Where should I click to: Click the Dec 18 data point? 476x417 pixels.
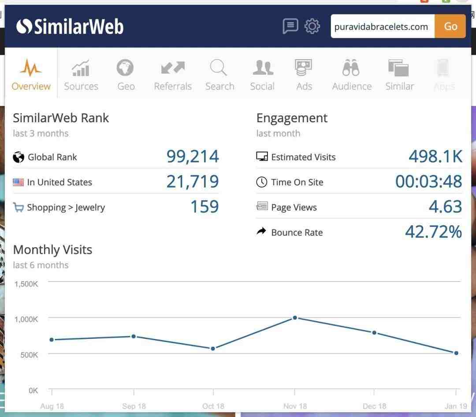tap(374, 333)
